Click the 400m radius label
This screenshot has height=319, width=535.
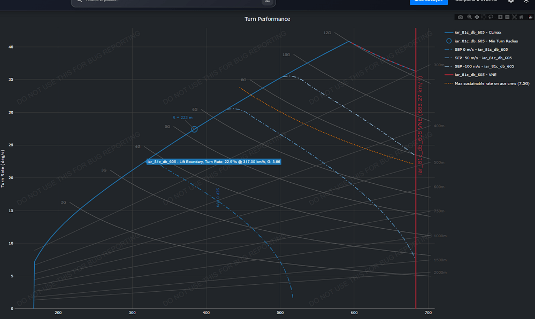[x=439, y=126]
